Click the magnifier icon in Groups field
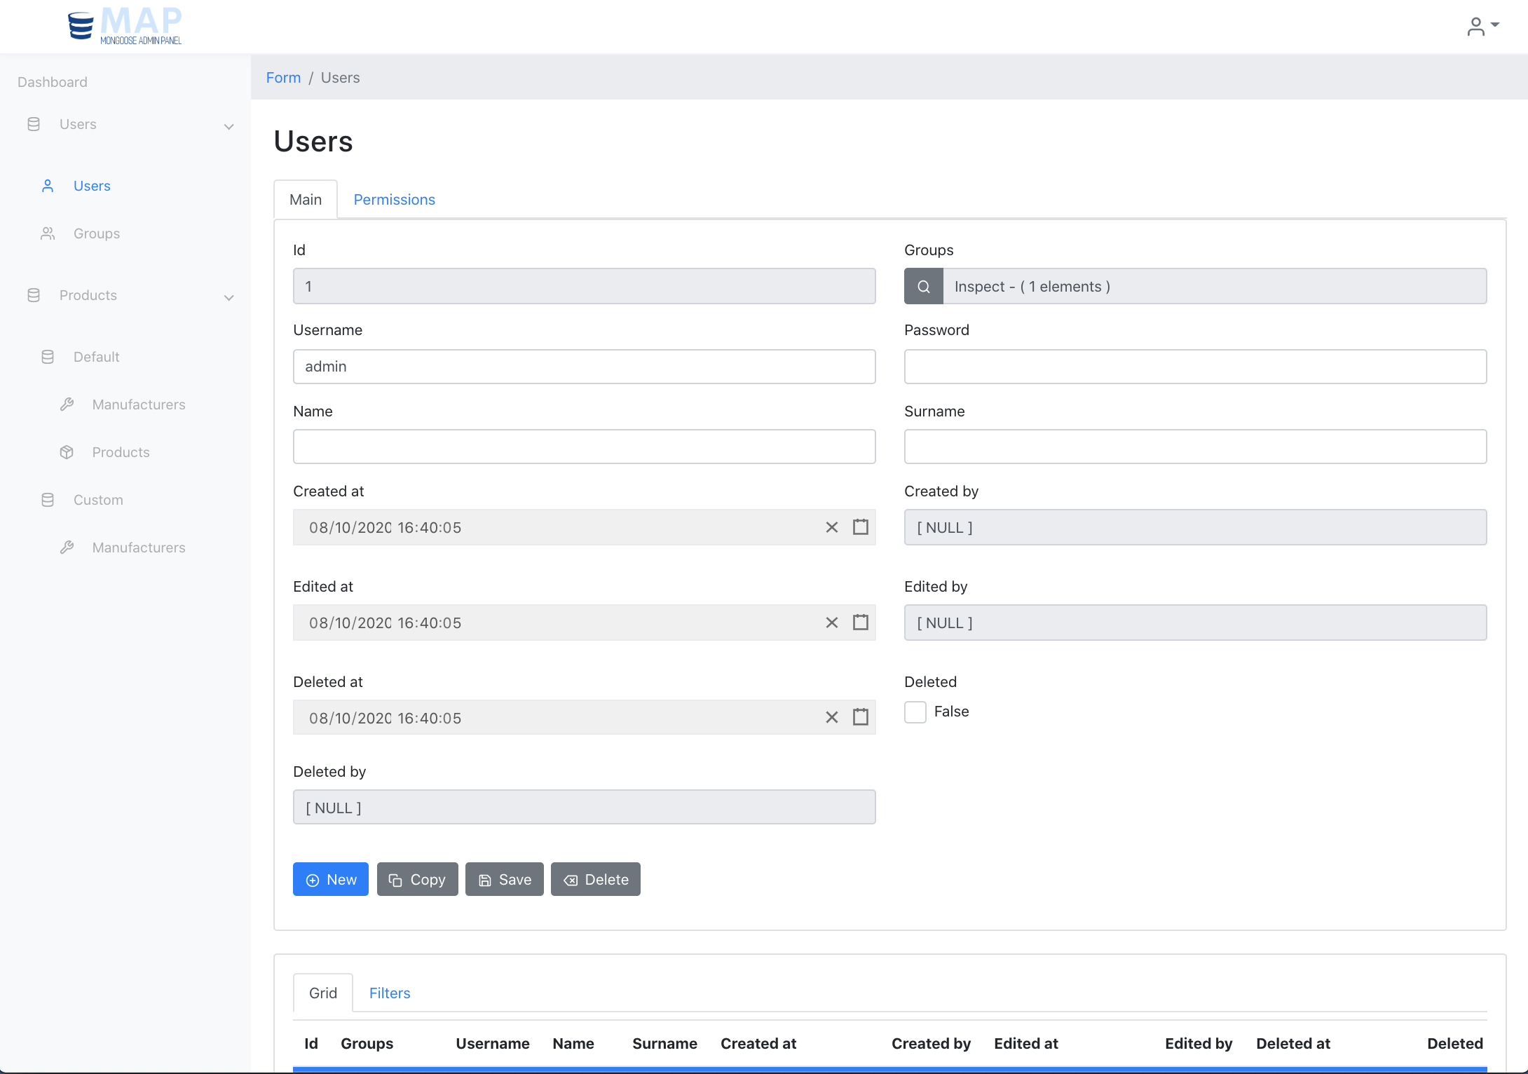This screenshot has width=1528, height=1074. [x=923, y=287]
